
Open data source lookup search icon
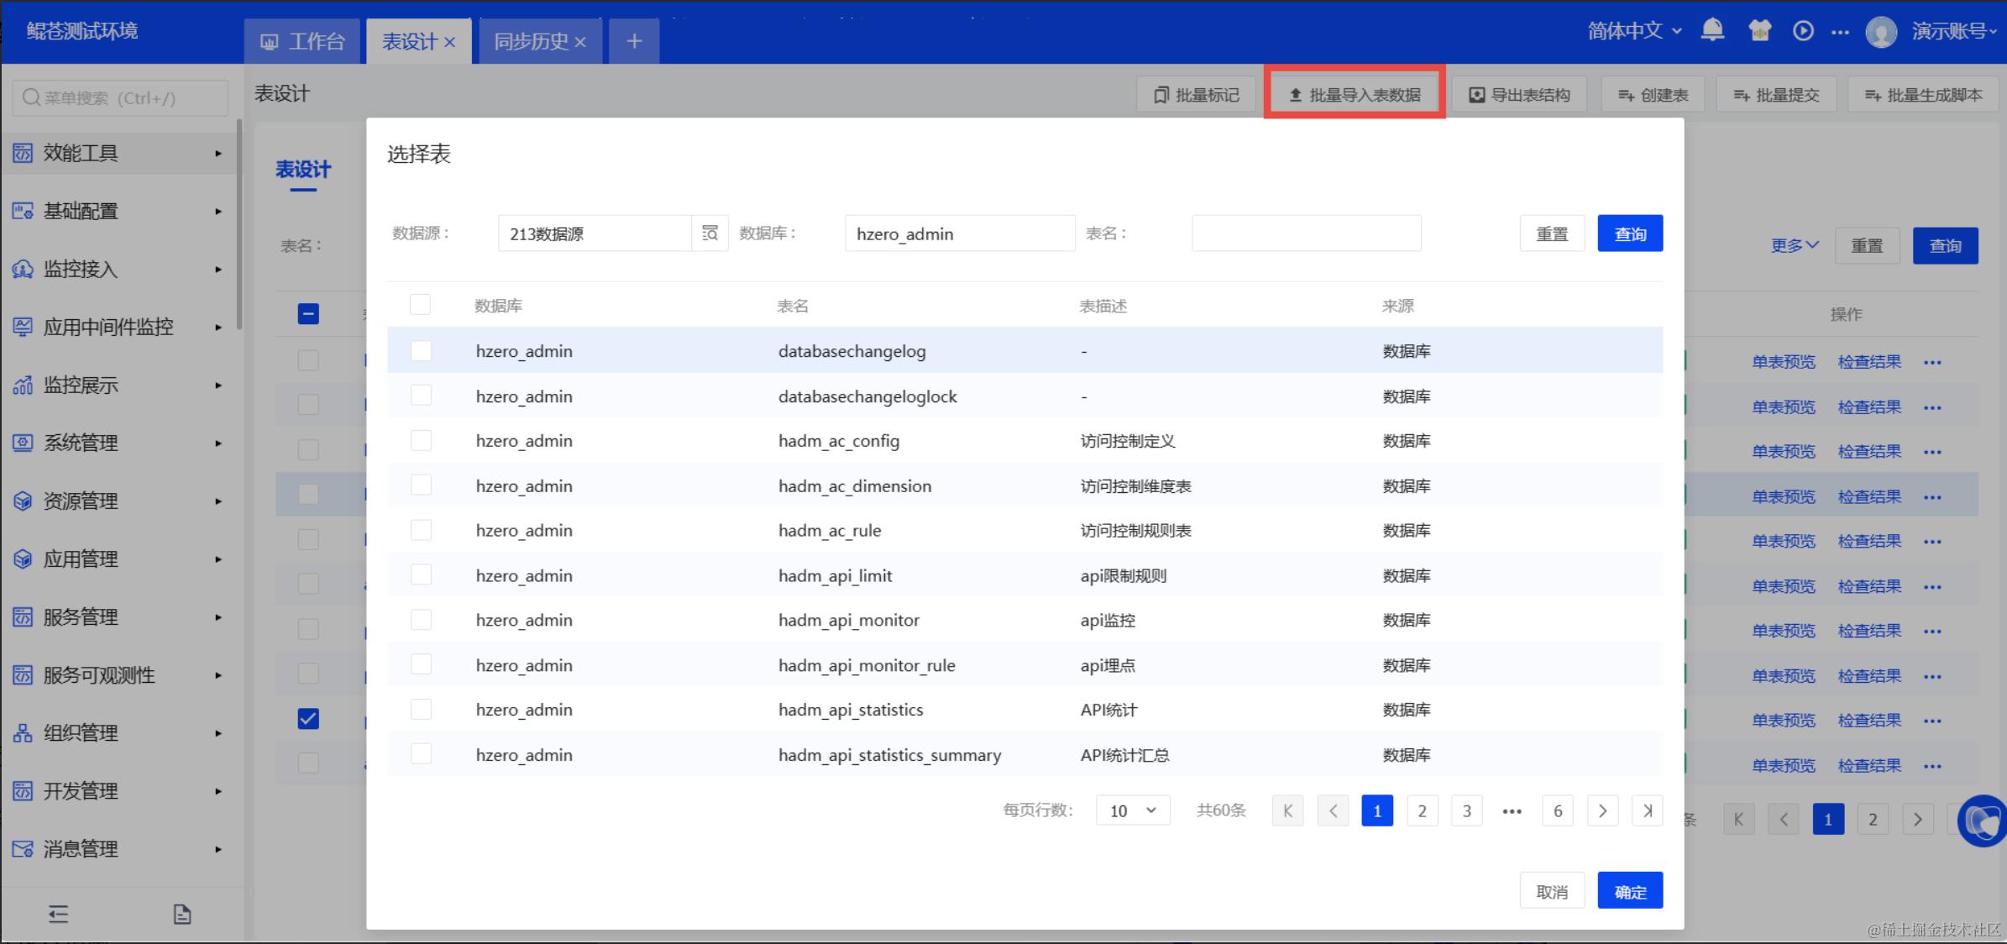710,233
